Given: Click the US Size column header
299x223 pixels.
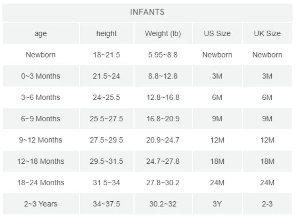Looking at the screenshot, I should pos(217,34).
